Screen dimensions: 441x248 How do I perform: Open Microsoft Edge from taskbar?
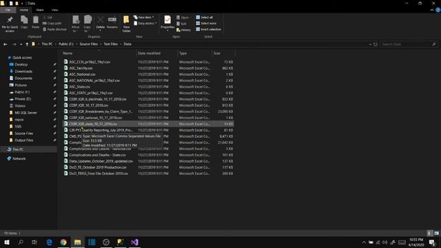tap(49, 242)
